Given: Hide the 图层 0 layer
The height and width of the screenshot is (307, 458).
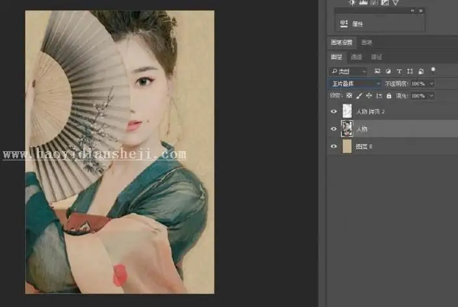Looking at the screenshot, I should coord(333,146).
